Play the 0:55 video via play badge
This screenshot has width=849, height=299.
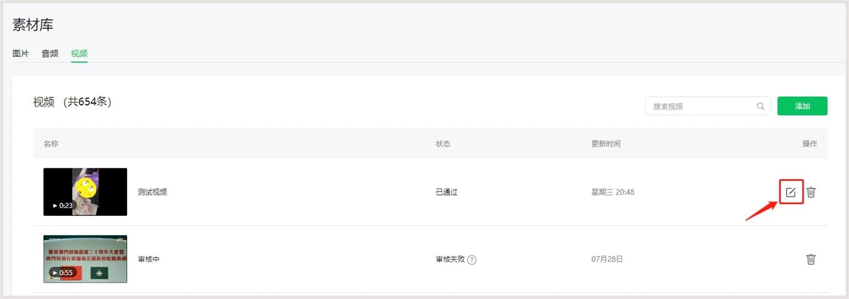62,272
